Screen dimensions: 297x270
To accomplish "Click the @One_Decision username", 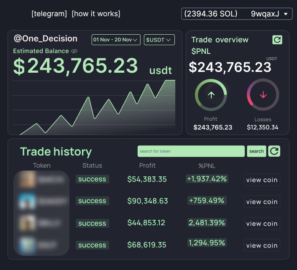I will (46, 38).
